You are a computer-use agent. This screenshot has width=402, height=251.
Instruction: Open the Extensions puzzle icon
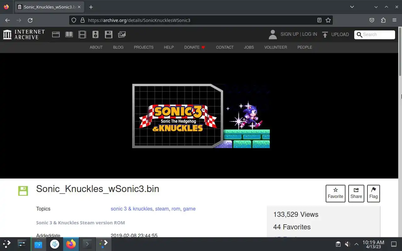coord(383,20)
